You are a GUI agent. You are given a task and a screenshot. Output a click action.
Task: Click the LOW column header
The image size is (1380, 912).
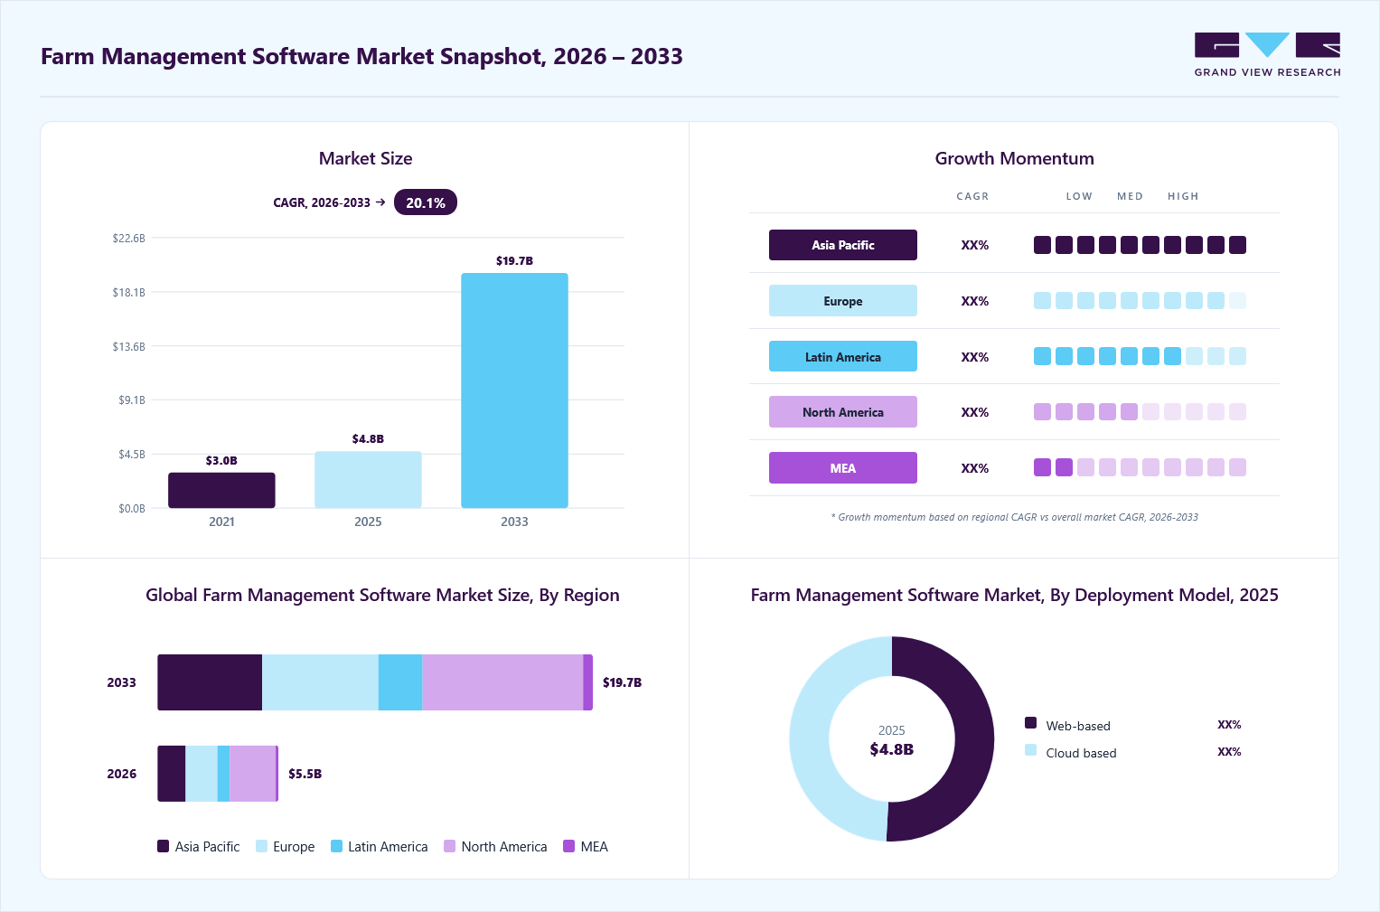[1079, 196]
